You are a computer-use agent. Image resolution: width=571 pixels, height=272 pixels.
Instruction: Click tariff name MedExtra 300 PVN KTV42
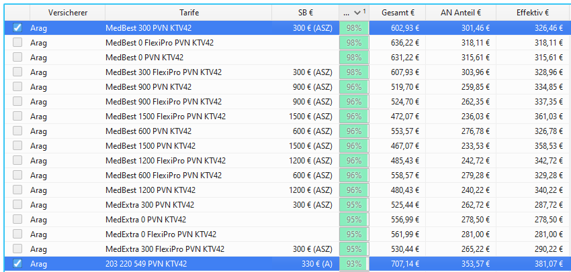[150, 205]
